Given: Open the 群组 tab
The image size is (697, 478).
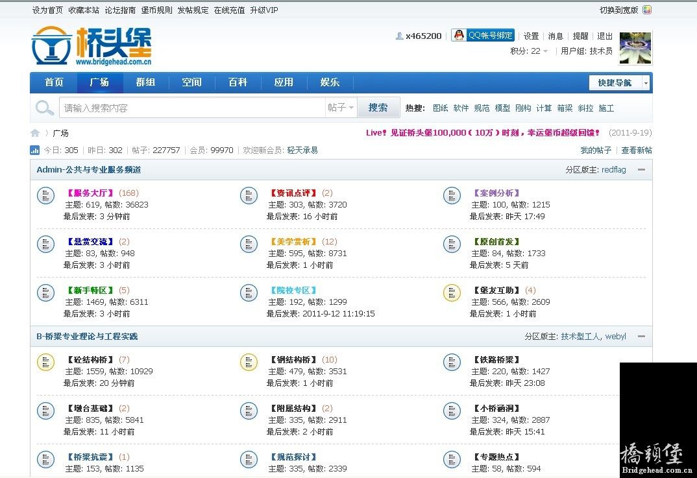Looking at the screenshot, I should coord(145,82).
